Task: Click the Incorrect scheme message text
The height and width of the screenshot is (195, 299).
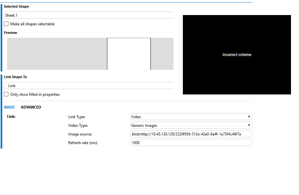Action: (x=237, y=55)
